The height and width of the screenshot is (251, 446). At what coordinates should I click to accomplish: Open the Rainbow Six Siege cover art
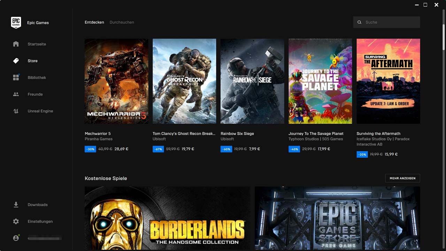point(252,81)
